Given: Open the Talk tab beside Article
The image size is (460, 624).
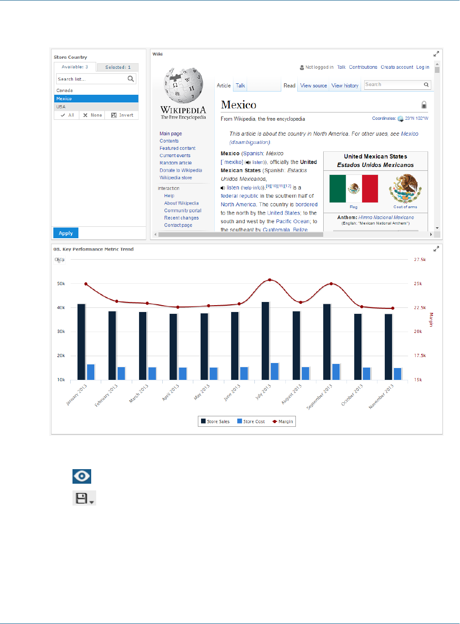Looking at the screenshot, I should pyautogui.click(x=240, y=86).
